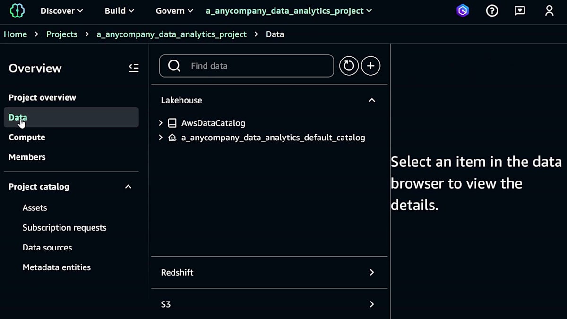Expand the AwsDataCatalog tree node arrow
This screenshot has height=319, width=567.
pyautogui.click(x=161, y=123)
